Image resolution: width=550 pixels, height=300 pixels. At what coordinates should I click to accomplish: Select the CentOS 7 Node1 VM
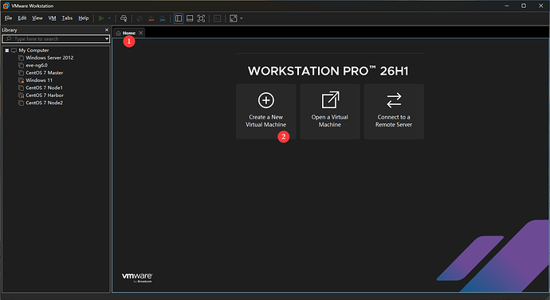(44, 88)
